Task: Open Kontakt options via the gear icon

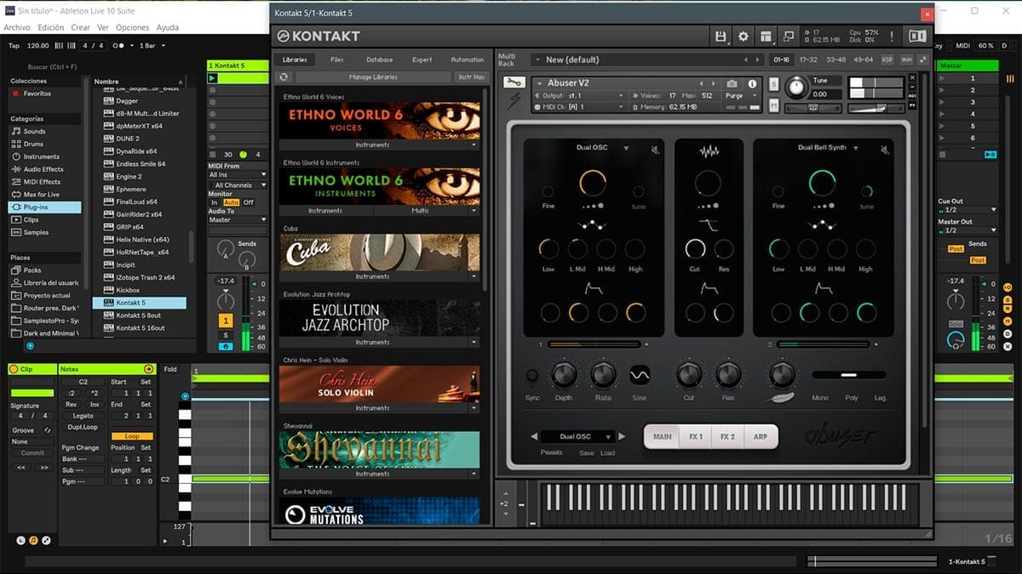Action: coord(744,37)
